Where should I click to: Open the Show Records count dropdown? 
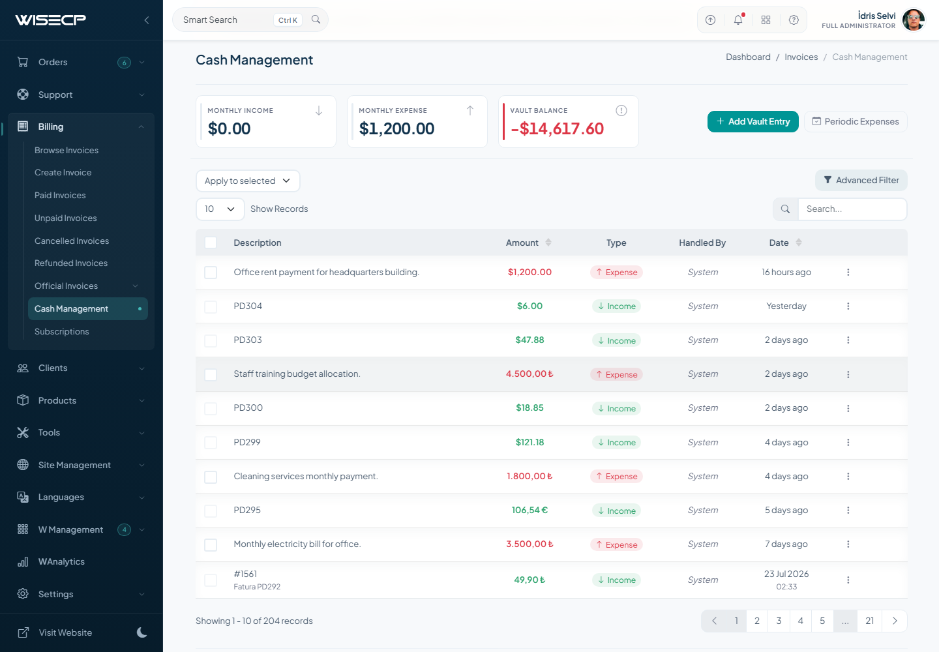[x=220, y=209]
